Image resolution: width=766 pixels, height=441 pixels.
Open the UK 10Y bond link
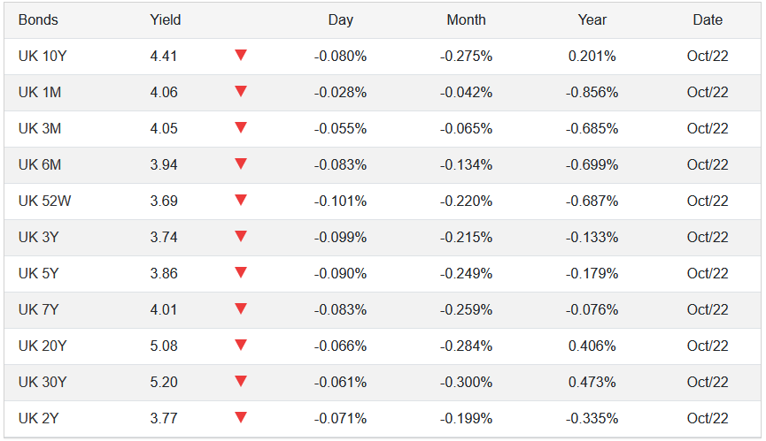point(43,56)
